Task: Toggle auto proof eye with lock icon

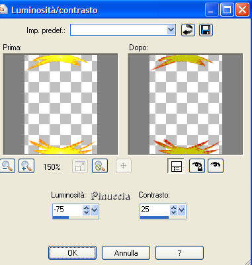Action: tap(197, 166)
